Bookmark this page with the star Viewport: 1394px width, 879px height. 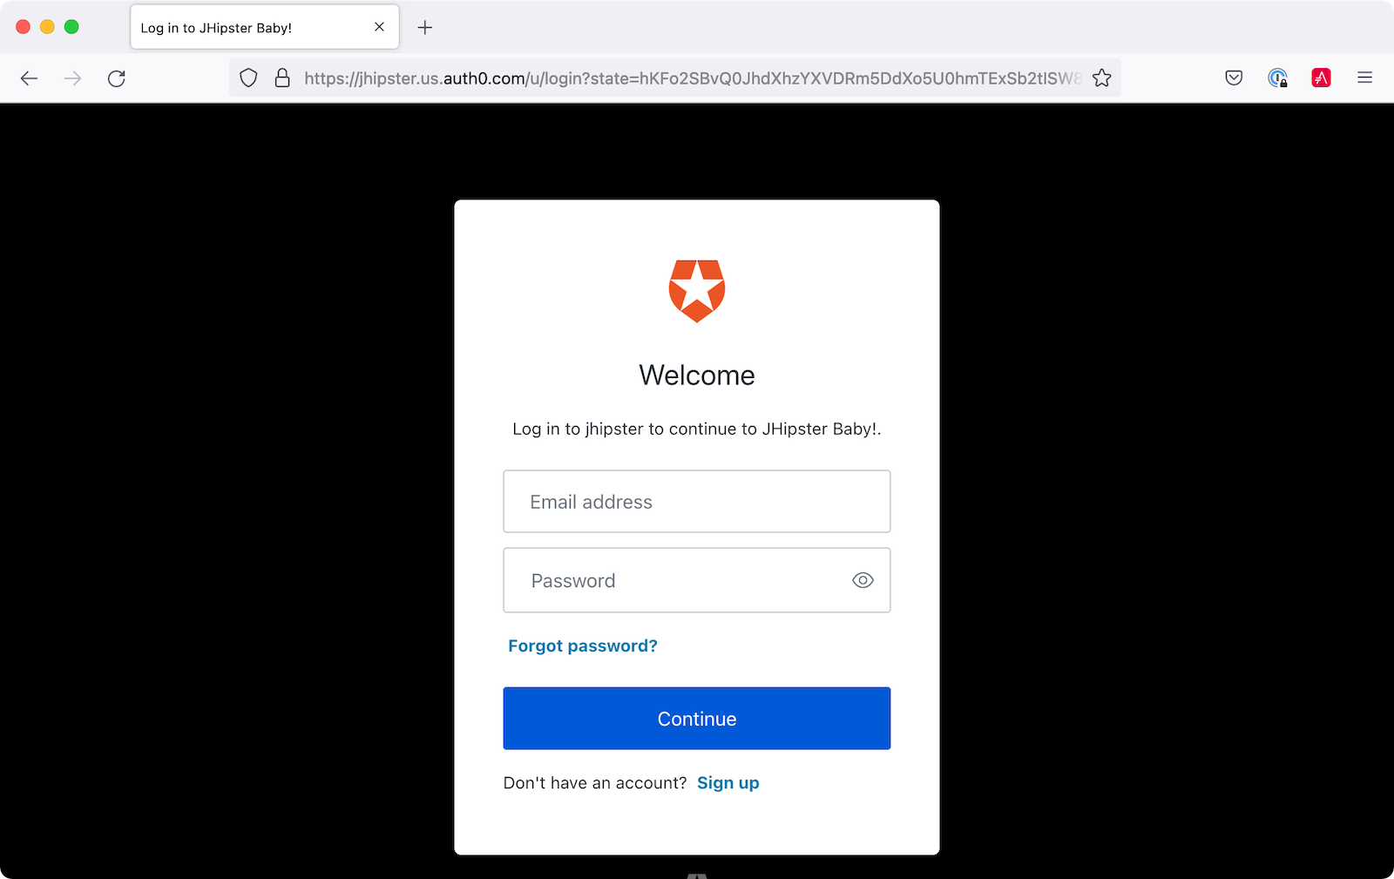1102,78
